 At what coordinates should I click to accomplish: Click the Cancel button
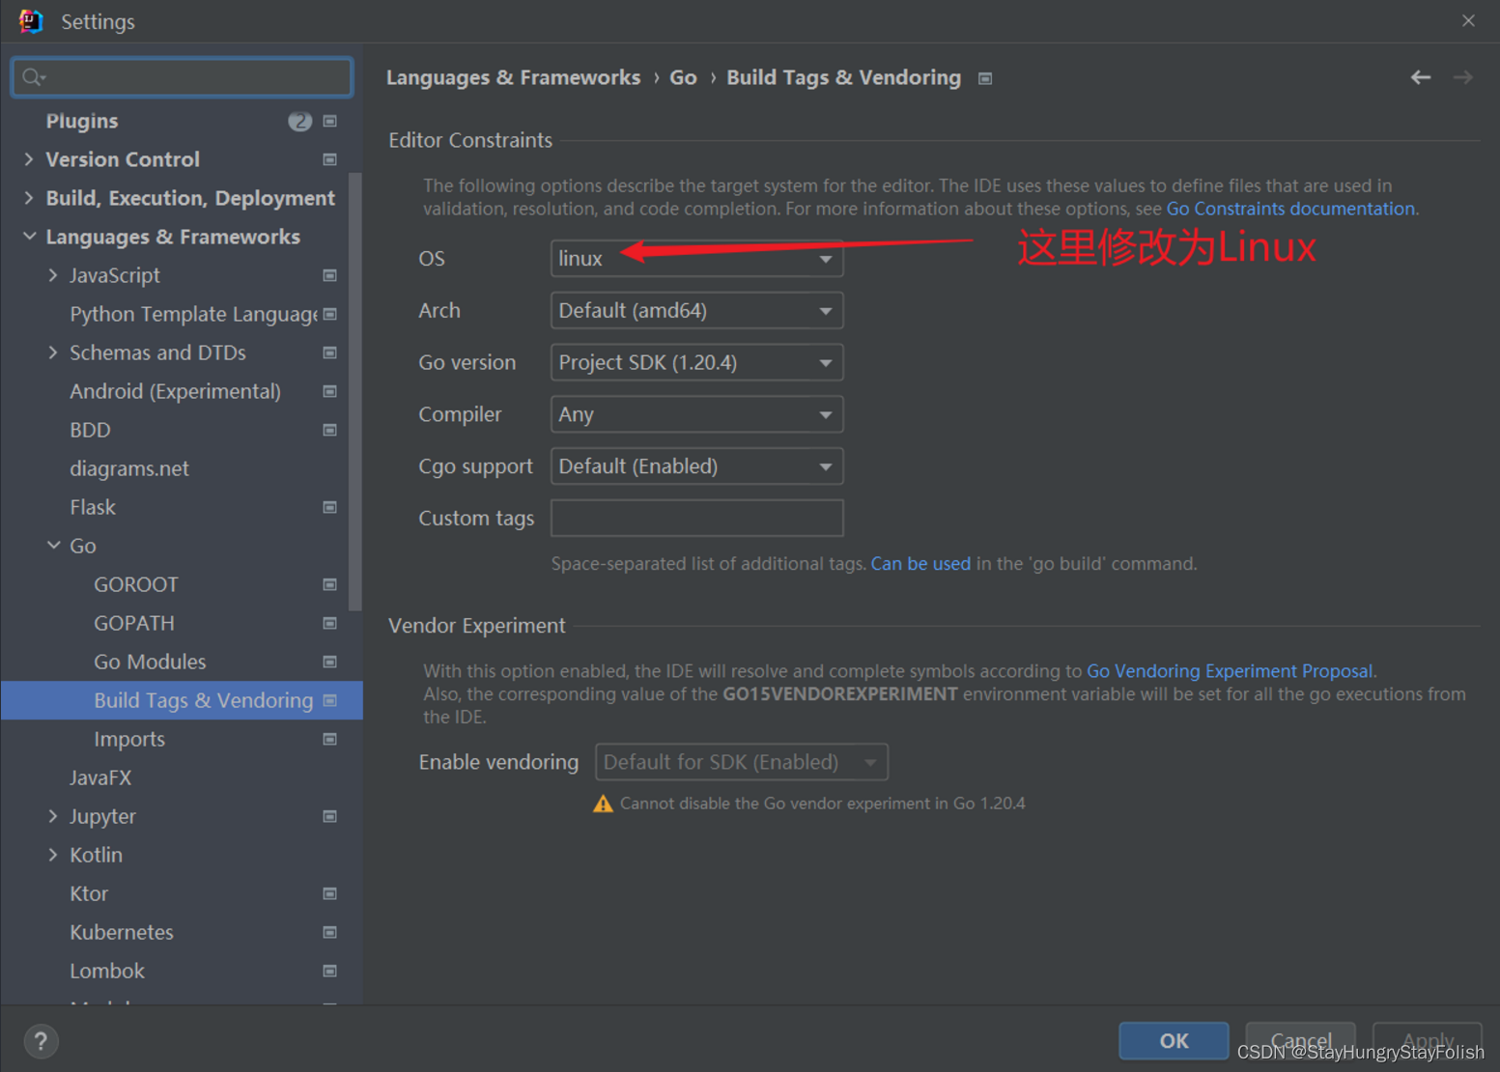coord(1300,1041)
